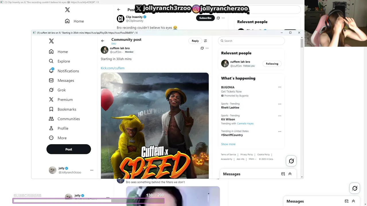Screen dimensions: 367x206
Task: Click Grok explain icon on cuffem post
Action: [202, 48]
